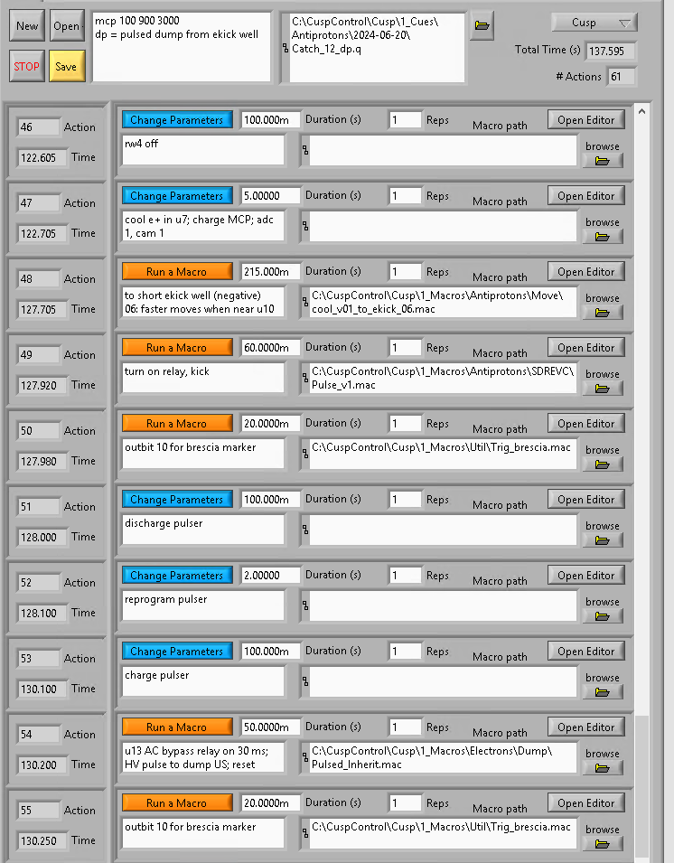Viewport: 674px width, 863px height.
Task: Open Editor for action 49 Pulse_v1 macro
Action: tap(586, 348)
